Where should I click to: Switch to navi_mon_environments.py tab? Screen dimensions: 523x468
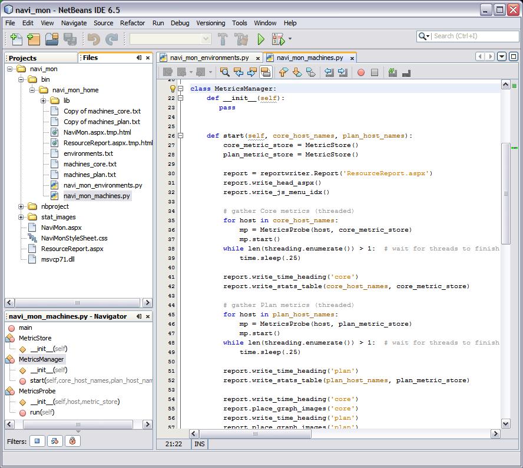[x=210, y=58]
